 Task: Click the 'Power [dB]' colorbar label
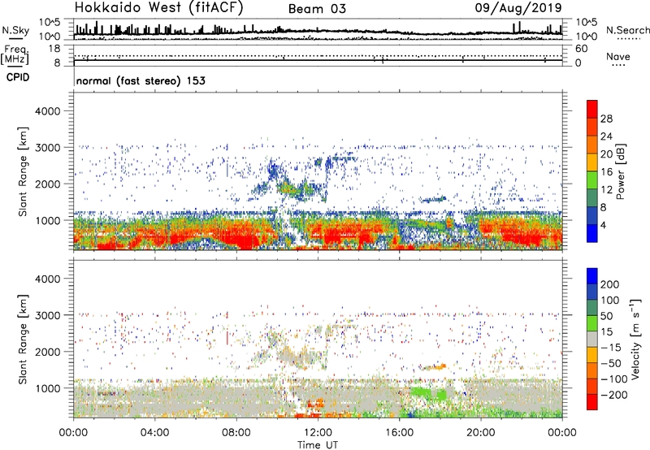point(620,171)
